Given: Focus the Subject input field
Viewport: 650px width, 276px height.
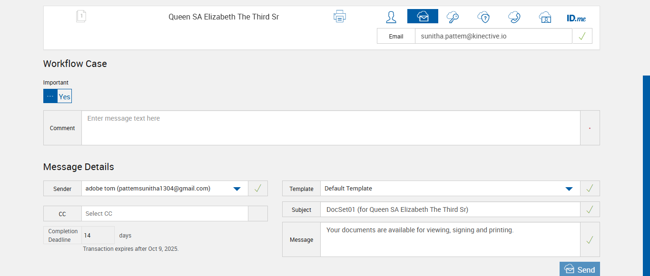Looking at the screenshot, I should (450, 209).
